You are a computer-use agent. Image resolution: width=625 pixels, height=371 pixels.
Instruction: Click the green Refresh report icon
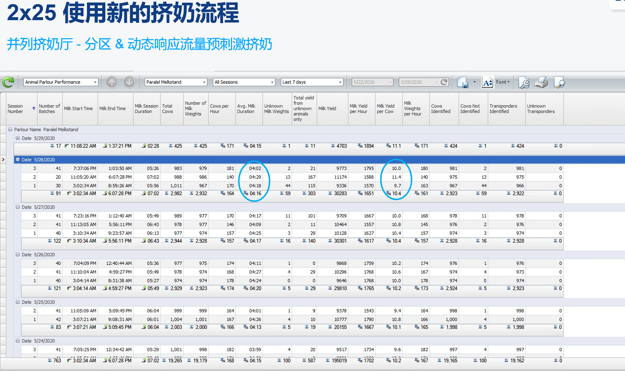point(8,82)
